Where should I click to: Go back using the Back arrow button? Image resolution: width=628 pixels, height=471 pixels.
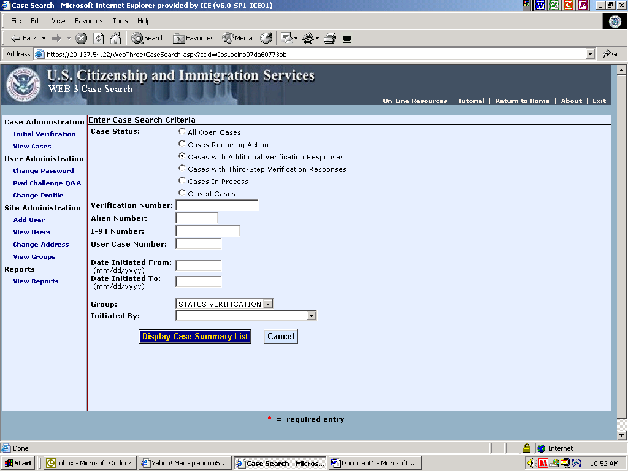coord(24,39)
